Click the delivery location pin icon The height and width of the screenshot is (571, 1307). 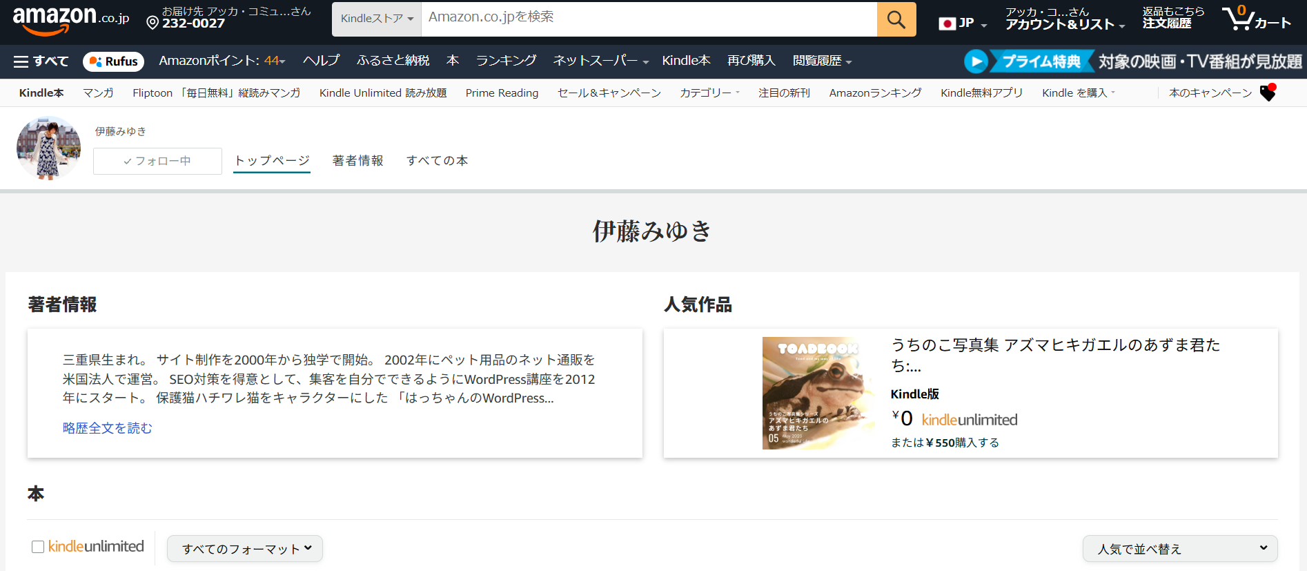[x=153, y=23]
